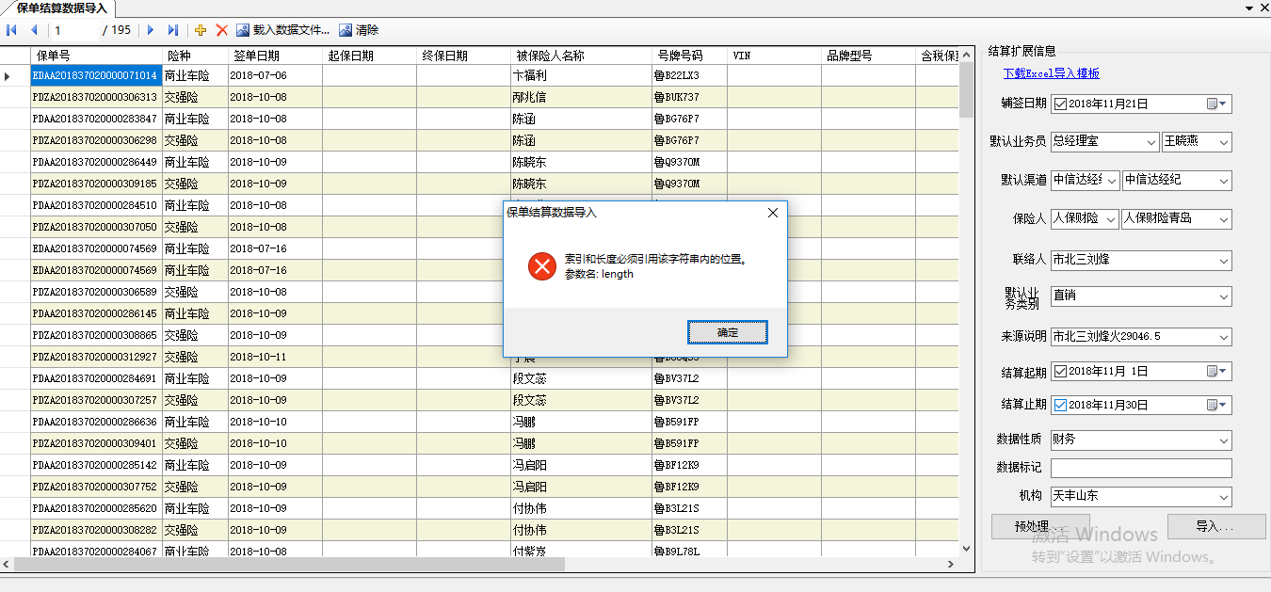Click the 预处理 button

[1040, 526]
